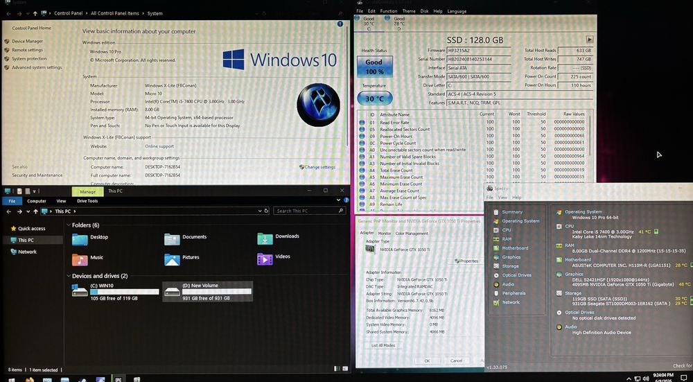The height and width of the screenshot is (382, 693).
Task: Click Good 100% health status box
Action: pyautogui.click(x=374, y=67)
